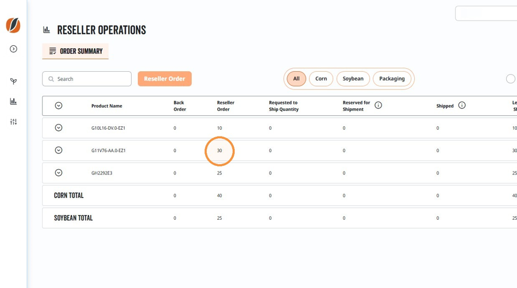
Task: Click the orange leaf logo icon
Action: (x=13, y=25)
